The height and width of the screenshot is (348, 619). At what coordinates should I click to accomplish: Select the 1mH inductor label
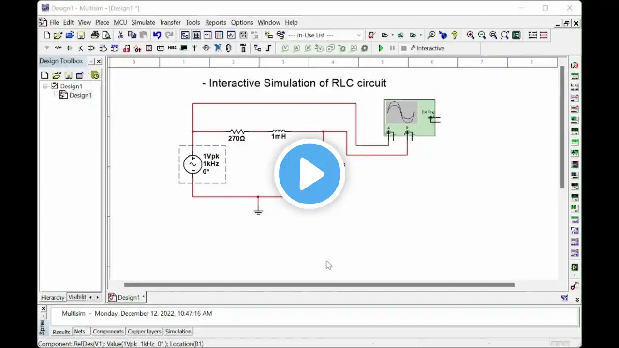tap(279, 136)
